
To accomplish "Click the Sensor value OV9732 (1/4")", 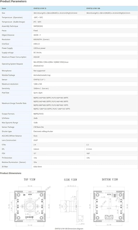I will [x=39, y=80].
